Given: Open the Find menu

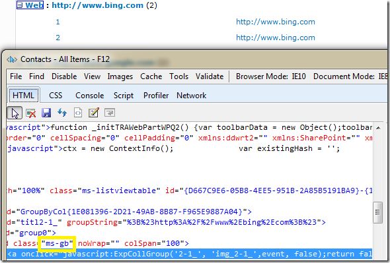Looking at the screenshot, I should [x=36, y=76].
